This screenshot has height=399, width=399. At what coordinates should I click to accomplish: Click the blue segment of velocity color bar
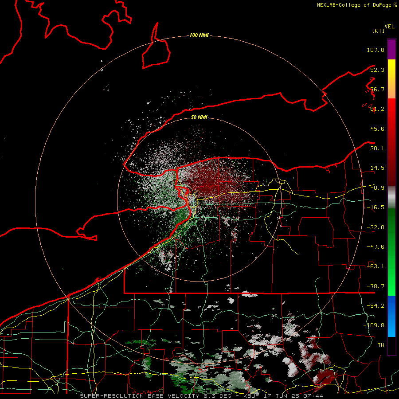coord(391,316)
